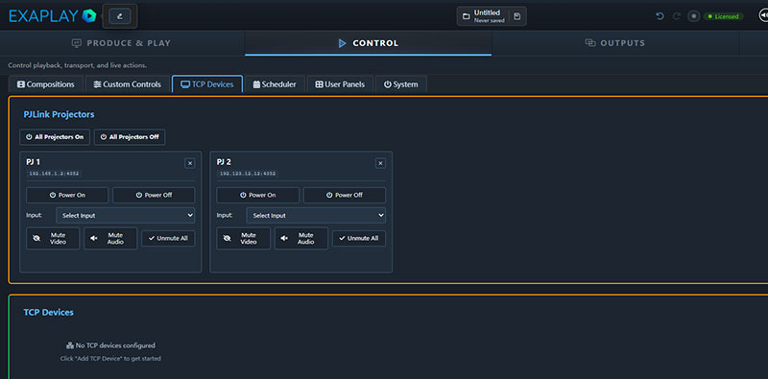Click the PJLink Projectors heading
Viewport: 768px width, 379px height.
coord(59,114)
